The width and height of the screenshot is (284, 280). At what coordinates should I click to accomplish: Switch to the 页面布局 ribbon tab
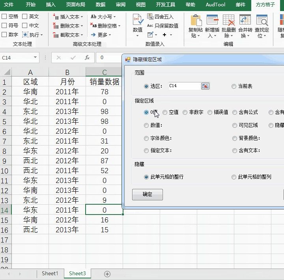coord(75,4)
